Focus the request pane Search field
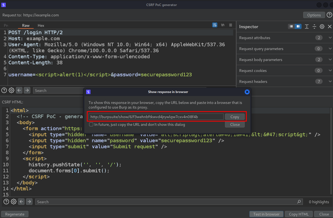Viewport: 333px width, 218px height. pyautogui.click(x=58, y=91)
